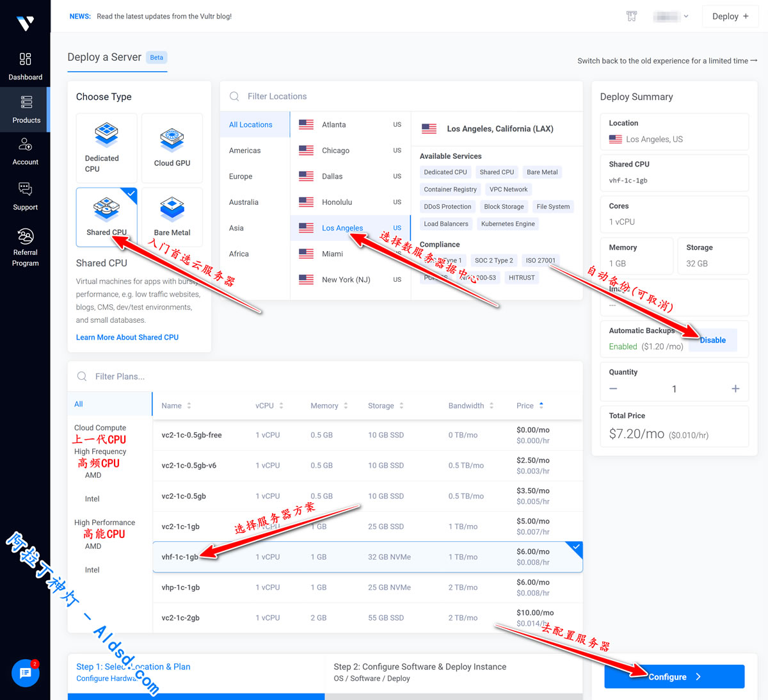
Task: Open the Dashboard sidebar item
Action: coord(25,67)
